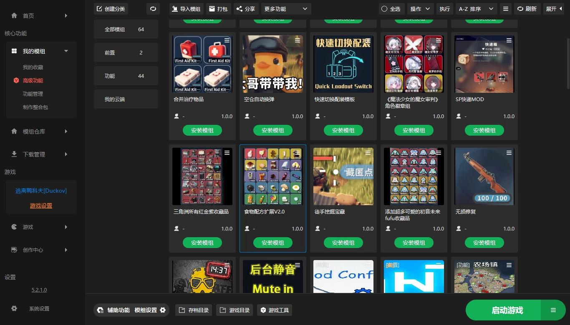The width and height of the screenshot is (570, 325).
Task: Open 游戏工具 in the bottom bar
Action: tap(275, 310)
